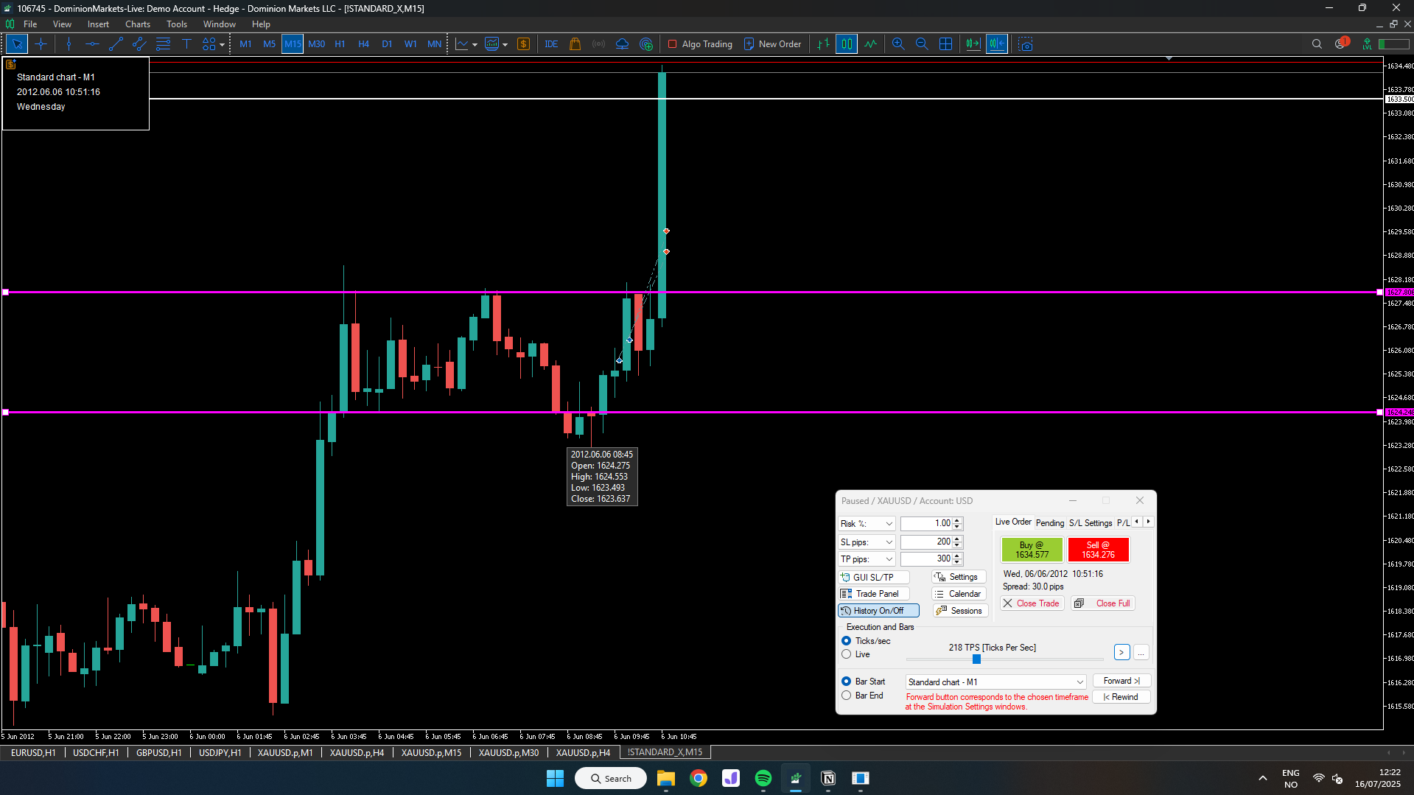Click the SL pips value field
1414x795 pixels.
tap(926, 542)
